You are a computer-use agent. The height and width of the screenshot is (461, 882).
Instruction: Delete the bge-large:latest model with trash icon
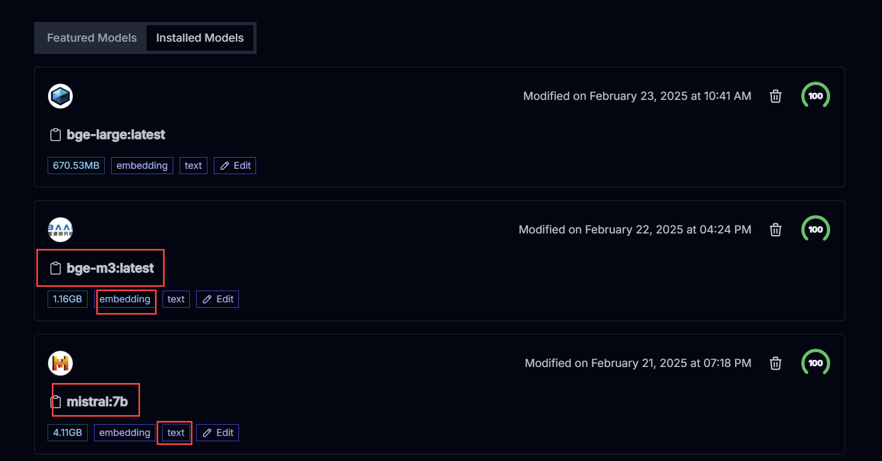[775, 96]
